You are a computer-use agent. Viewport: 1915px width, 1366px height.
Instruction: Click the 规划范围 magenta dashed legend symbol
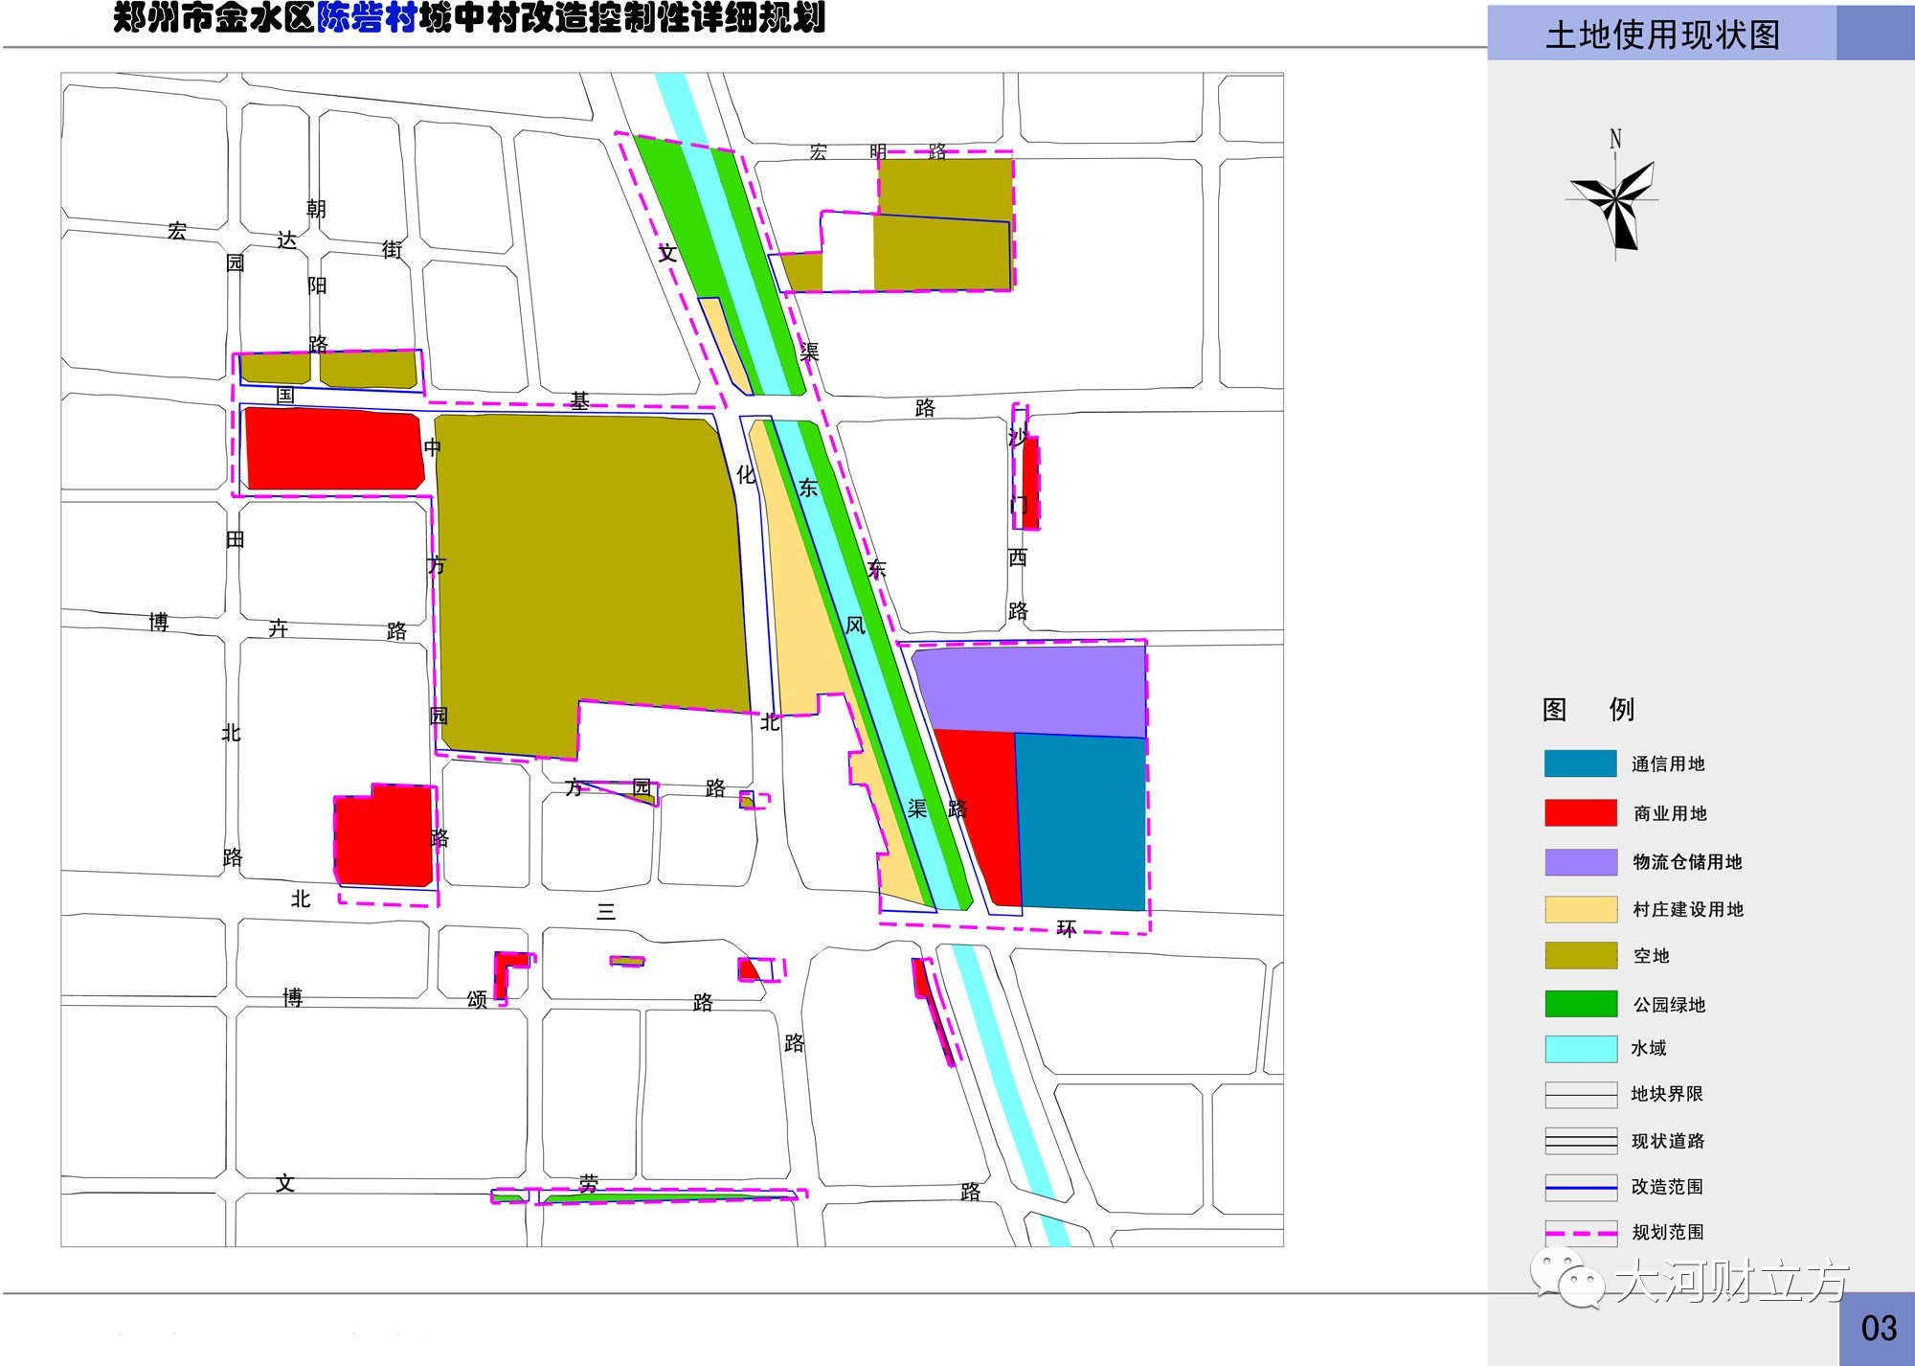(1580, 1233)
